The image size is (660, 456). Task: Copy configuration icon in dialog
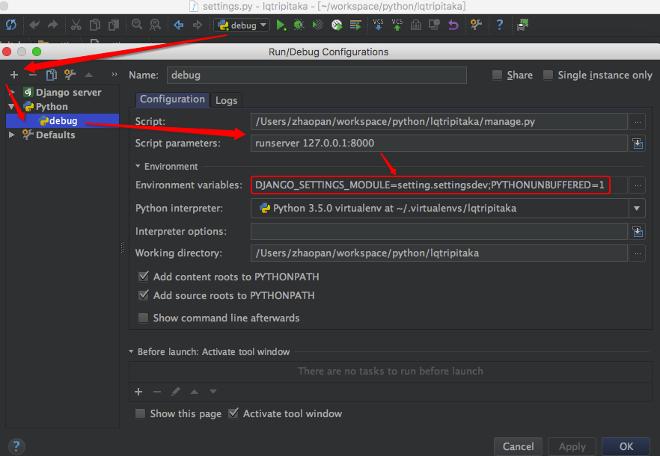(52, 75)
